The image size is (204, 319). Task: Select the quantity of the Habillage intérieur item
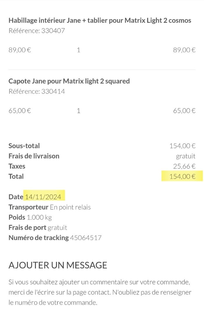[78, 50]
